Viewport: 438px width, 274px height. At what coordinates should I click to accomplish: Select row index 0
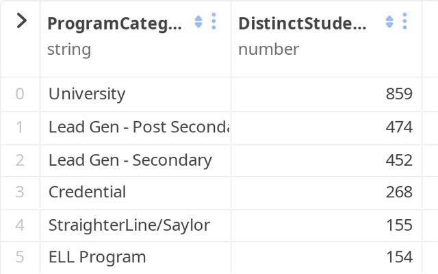[19, 94]
